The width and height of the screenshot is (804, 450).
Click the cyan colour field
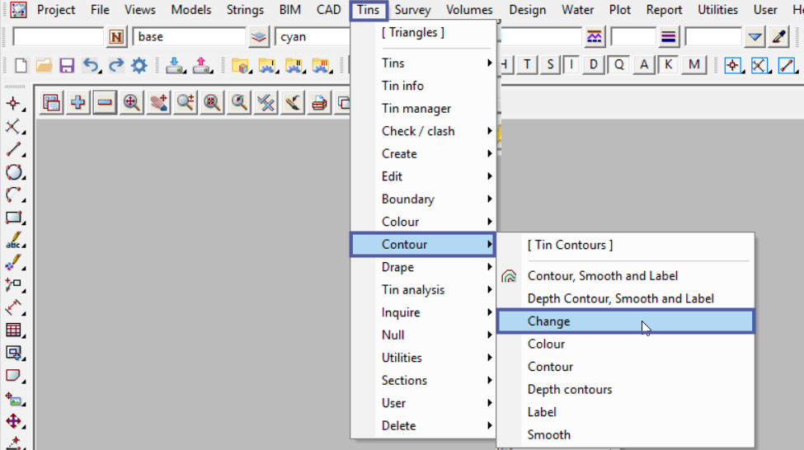pos(313,37)
